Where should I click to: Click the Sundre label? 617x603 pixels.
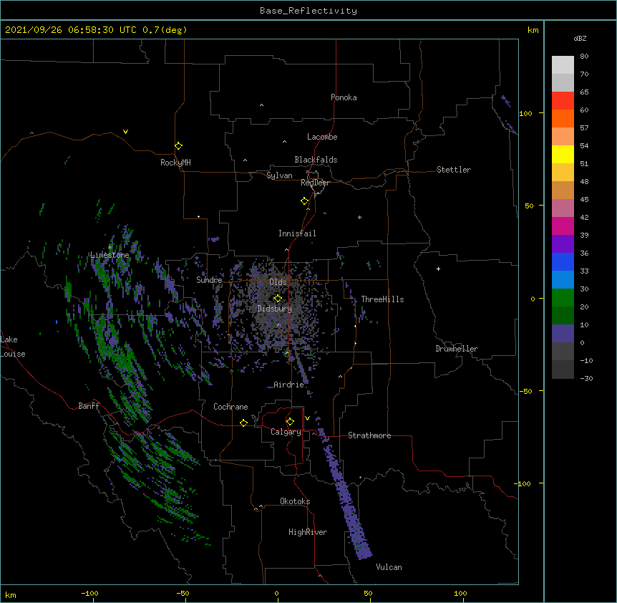(x=209, y=280)
